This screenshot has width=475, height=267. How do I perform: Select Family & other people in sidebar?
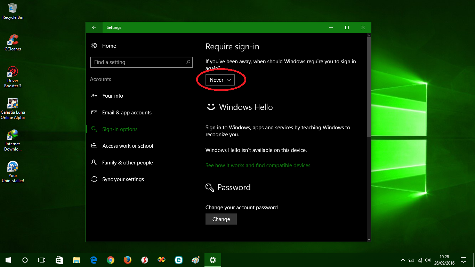tap(127, 162)
